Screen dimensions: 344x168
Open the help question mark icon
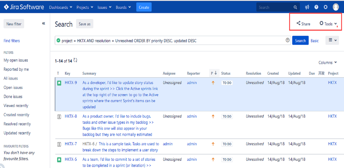click(316, 7)
